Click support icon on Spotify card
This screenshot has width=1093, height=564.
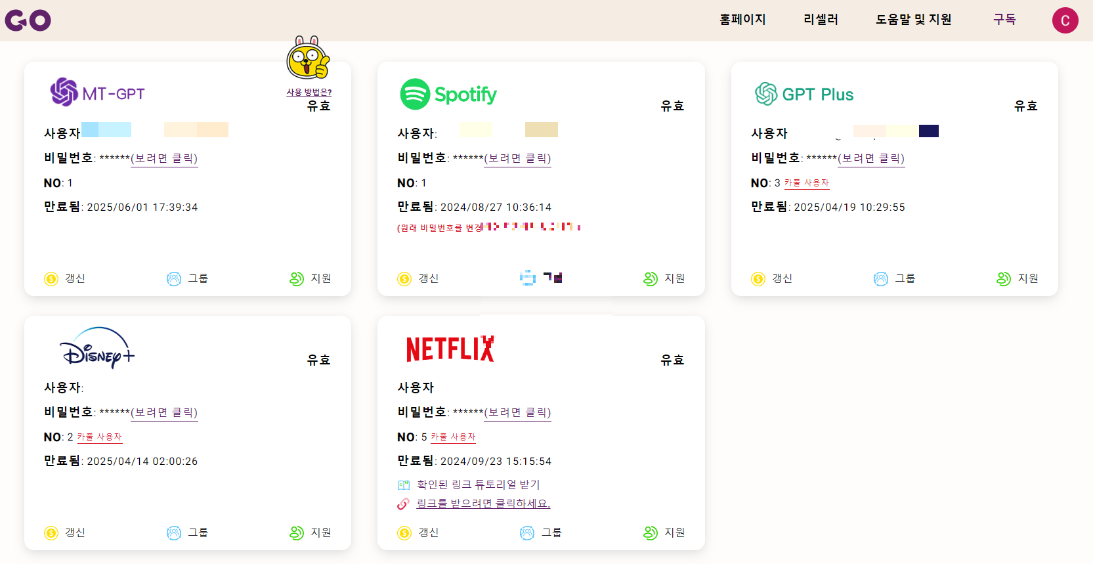click(651, 279)
